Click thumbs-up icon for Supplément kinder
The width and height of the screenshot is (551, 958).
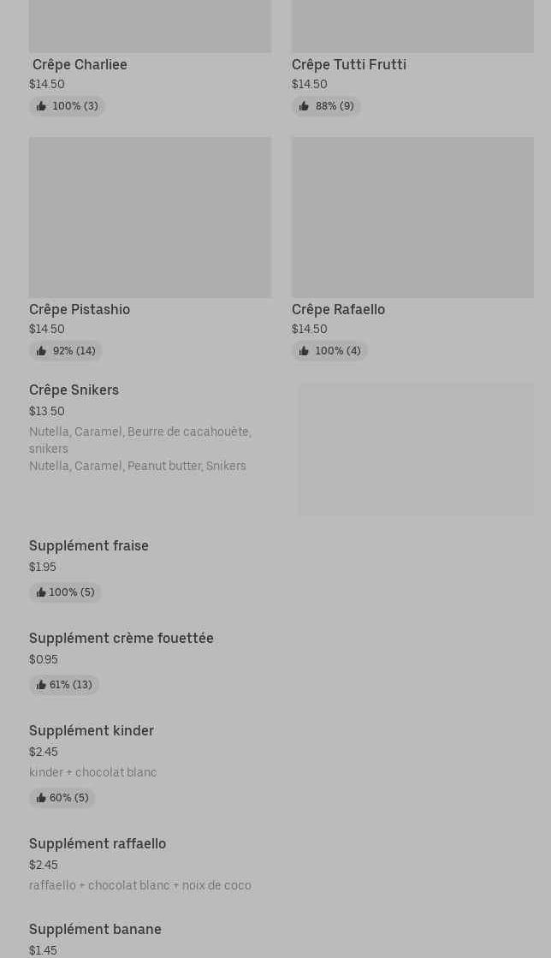(41, 798)
